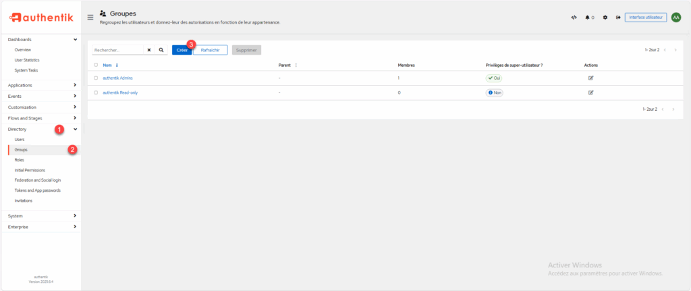
Task: Select the authentik Read-only row checkbox
Action: [x=96, y=92]
